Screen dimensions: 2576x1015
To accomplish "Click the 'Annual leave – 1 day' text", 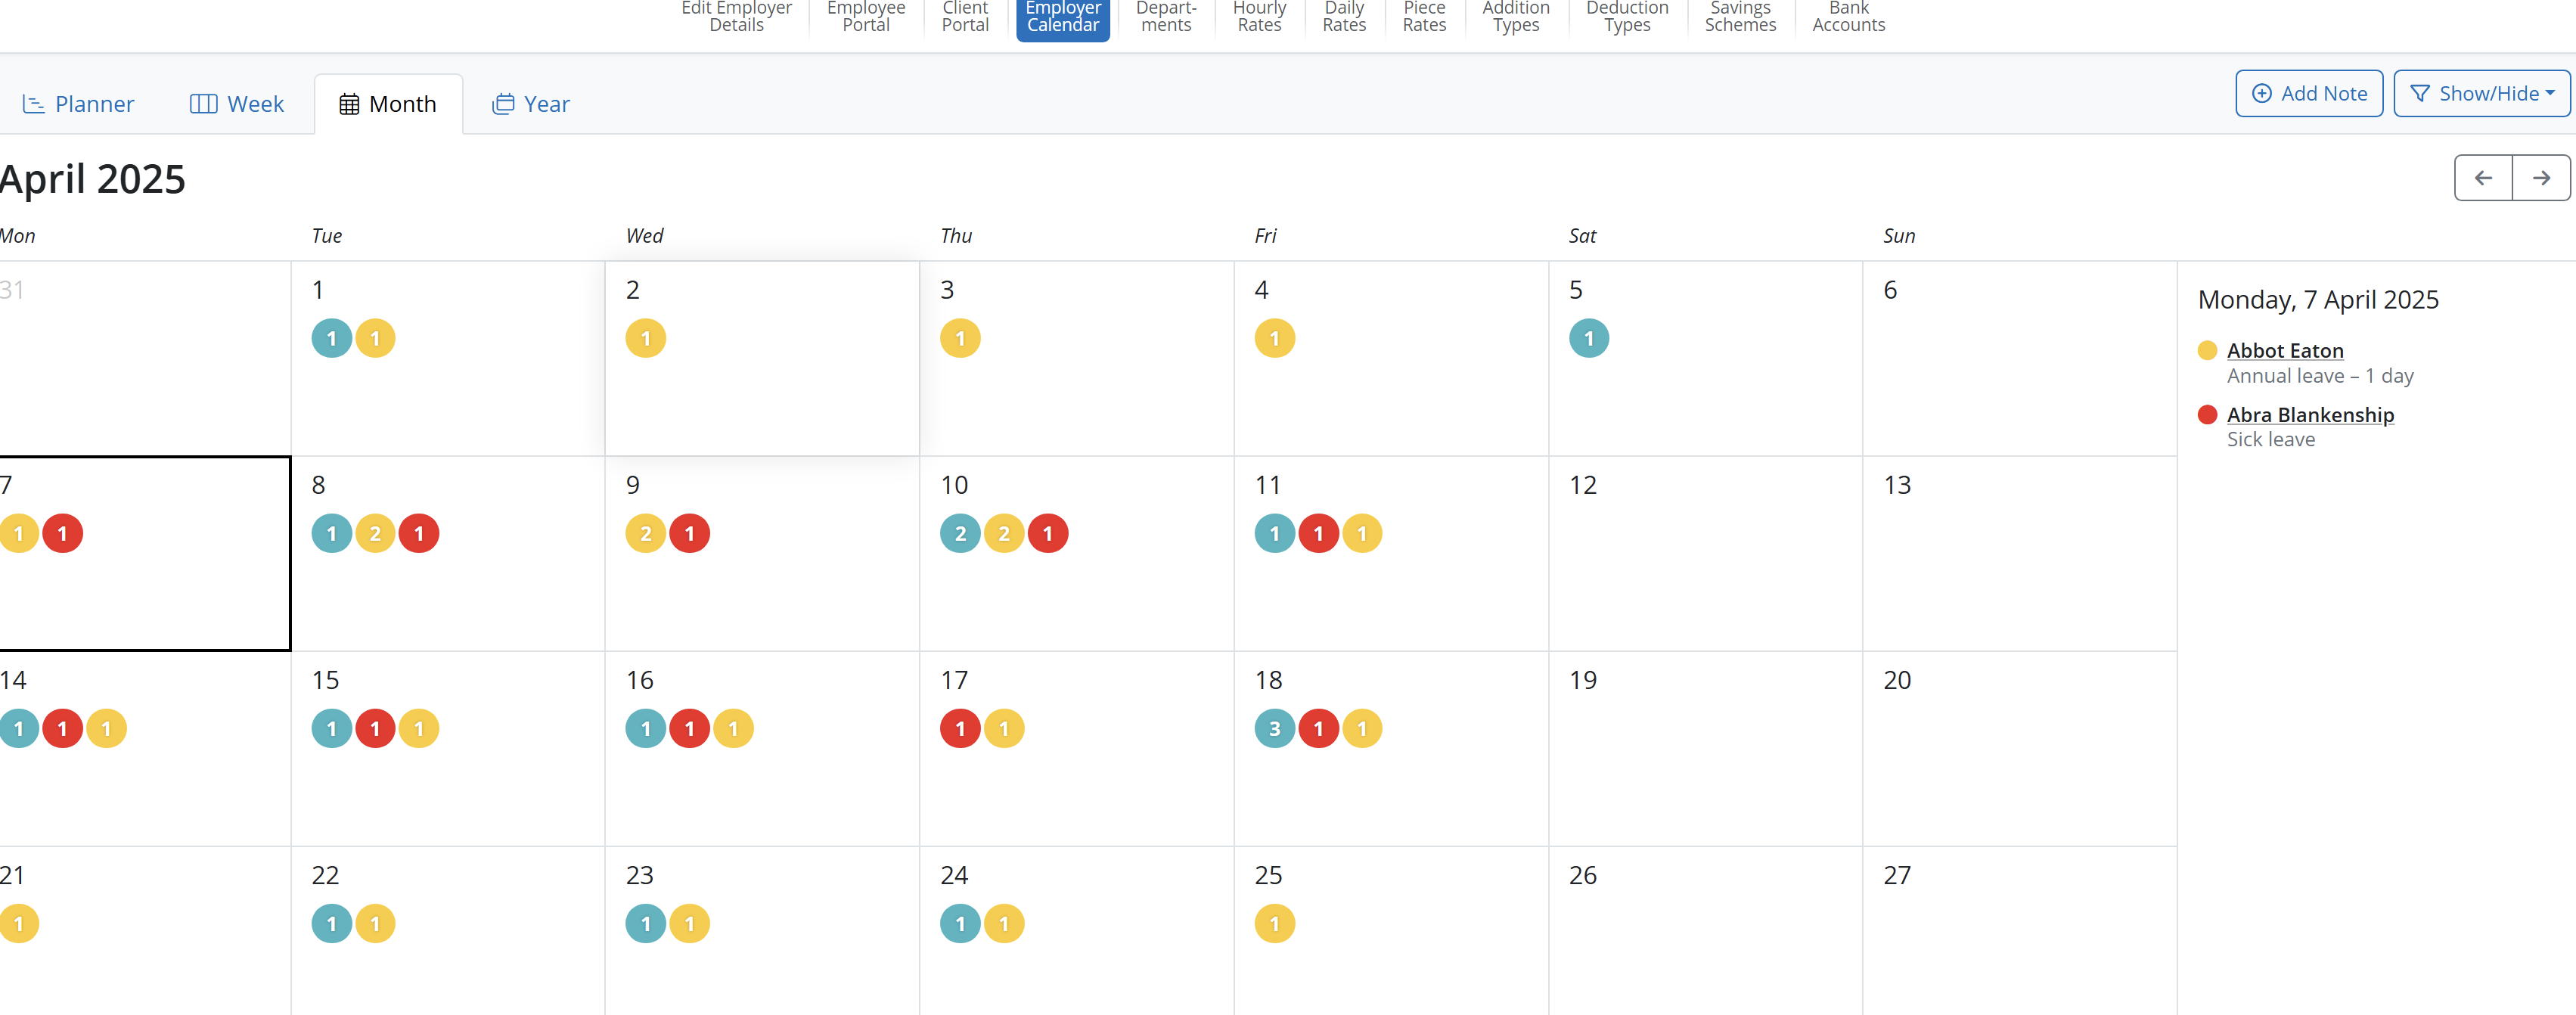I will pos(2320,376).
